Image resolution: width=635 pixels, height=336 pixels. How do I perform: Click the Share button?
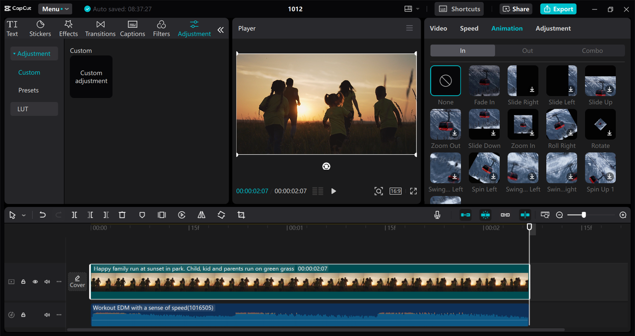tap(516, 9)
